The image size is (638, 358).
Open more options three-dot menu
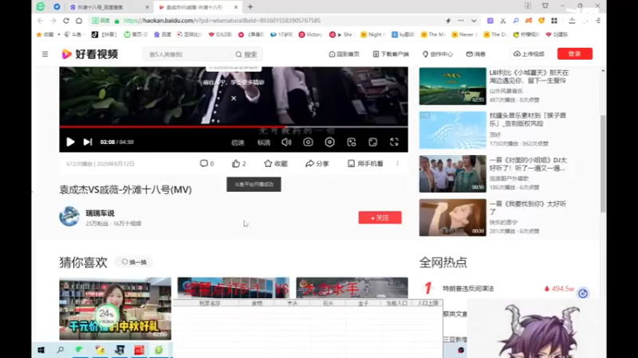(x=397, y=164)
